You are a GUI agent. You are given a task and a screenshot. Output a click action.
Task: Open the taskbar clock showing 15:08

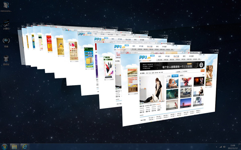pyautogui.click(x=233, y=147)
